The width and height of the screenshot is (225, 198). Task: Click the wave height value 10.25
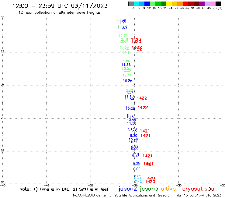point(133,142)
